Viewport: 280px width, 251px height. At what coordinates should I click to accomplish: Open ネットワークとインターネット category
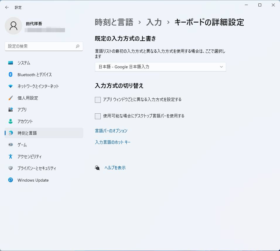tap(44, 86)
